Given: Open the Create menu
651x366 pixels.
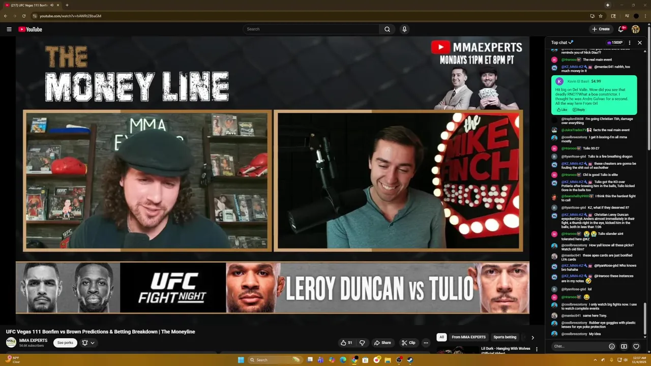Looking at the screenshot, I should point(601,29).
